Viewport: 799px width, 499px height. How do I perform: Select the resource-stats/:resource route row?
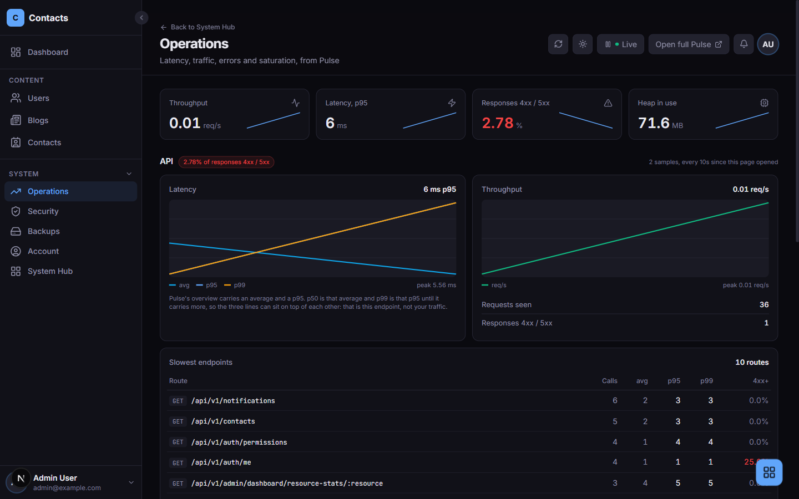[x=469, y=483]
